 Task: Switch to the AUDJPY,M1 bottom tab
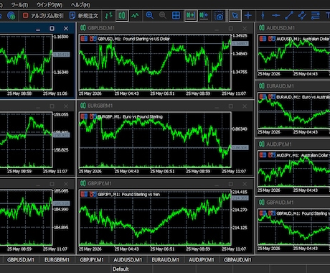pos(202,260)
